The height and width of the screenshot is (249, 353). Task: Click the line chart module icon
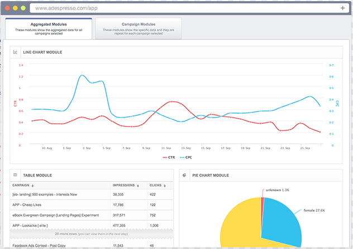(15, 52)
